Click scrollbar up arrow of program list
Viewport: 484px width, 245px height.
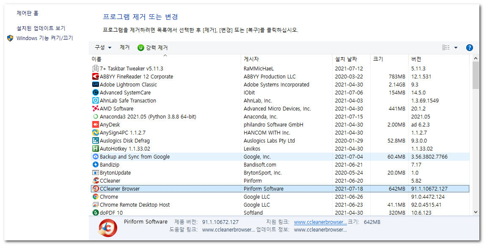pyautogui.click(x=476, y=59)
